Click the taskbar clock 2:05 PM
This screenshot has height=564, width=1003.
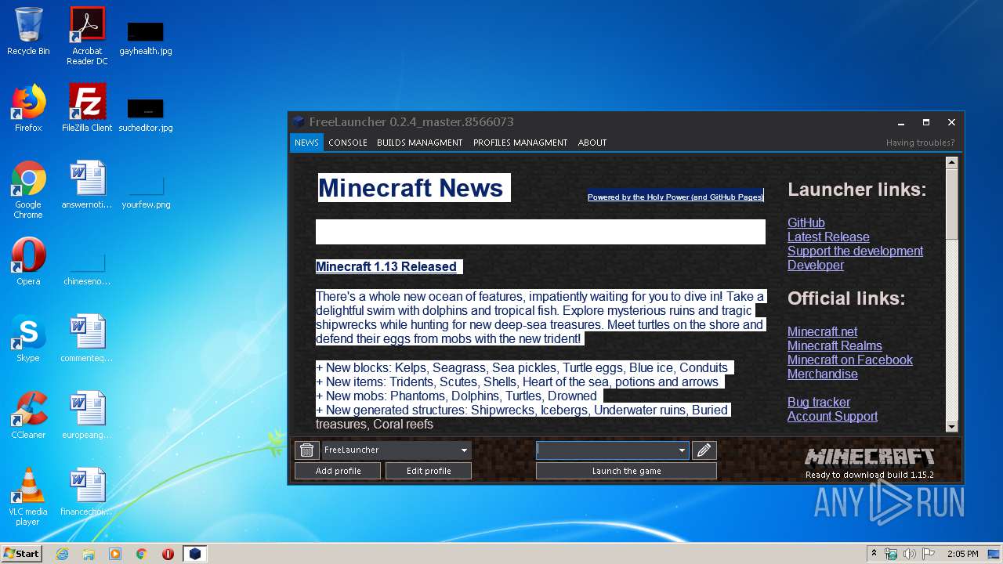point(962,554)
